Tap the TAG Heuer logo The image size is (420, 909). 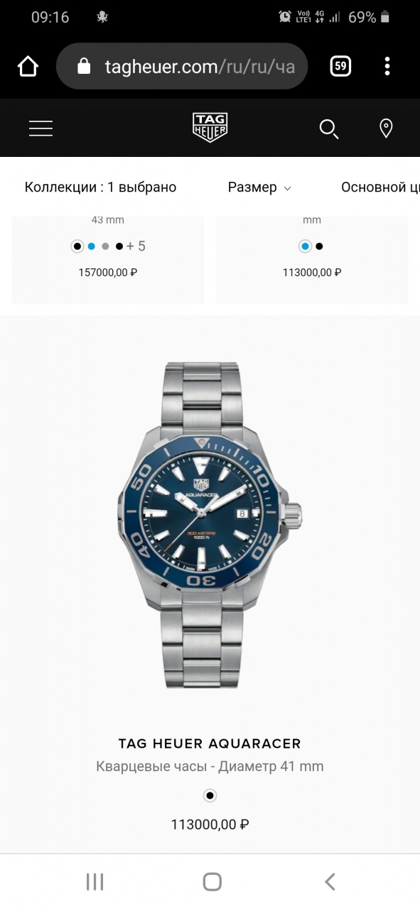[210, 128]
